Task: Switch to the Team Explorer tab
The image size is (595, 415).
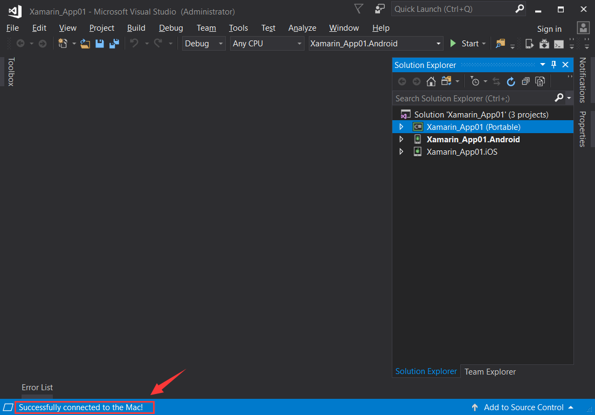Action: coord(490,372)
